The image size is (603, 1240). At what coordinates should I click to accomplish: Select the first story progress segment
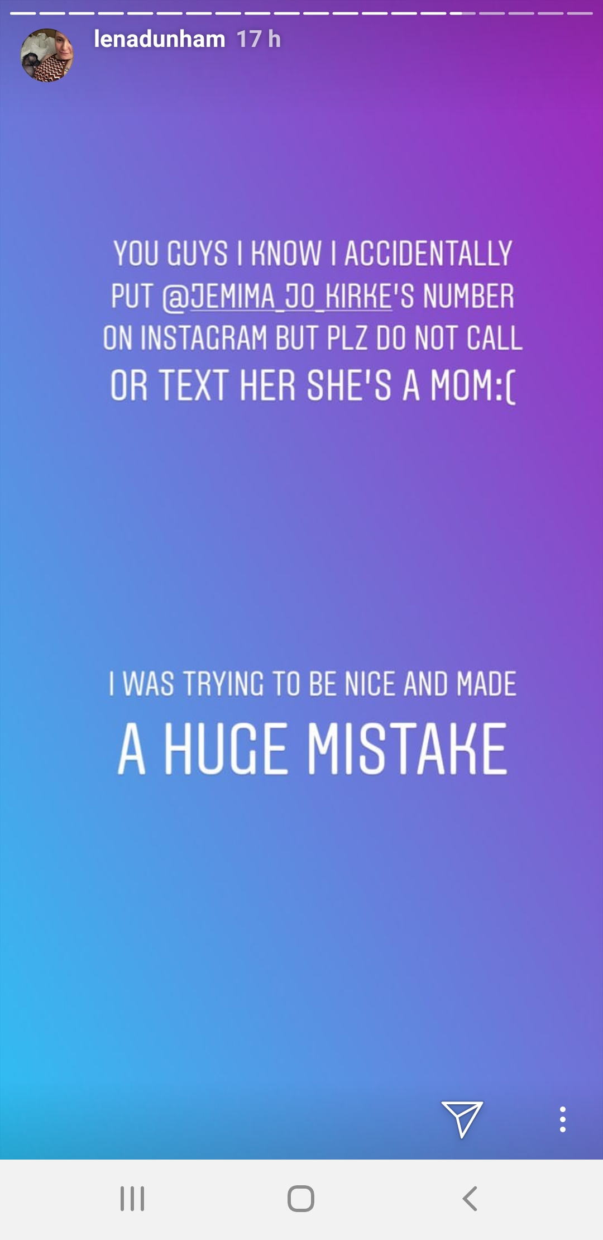(x=23, y=13)
